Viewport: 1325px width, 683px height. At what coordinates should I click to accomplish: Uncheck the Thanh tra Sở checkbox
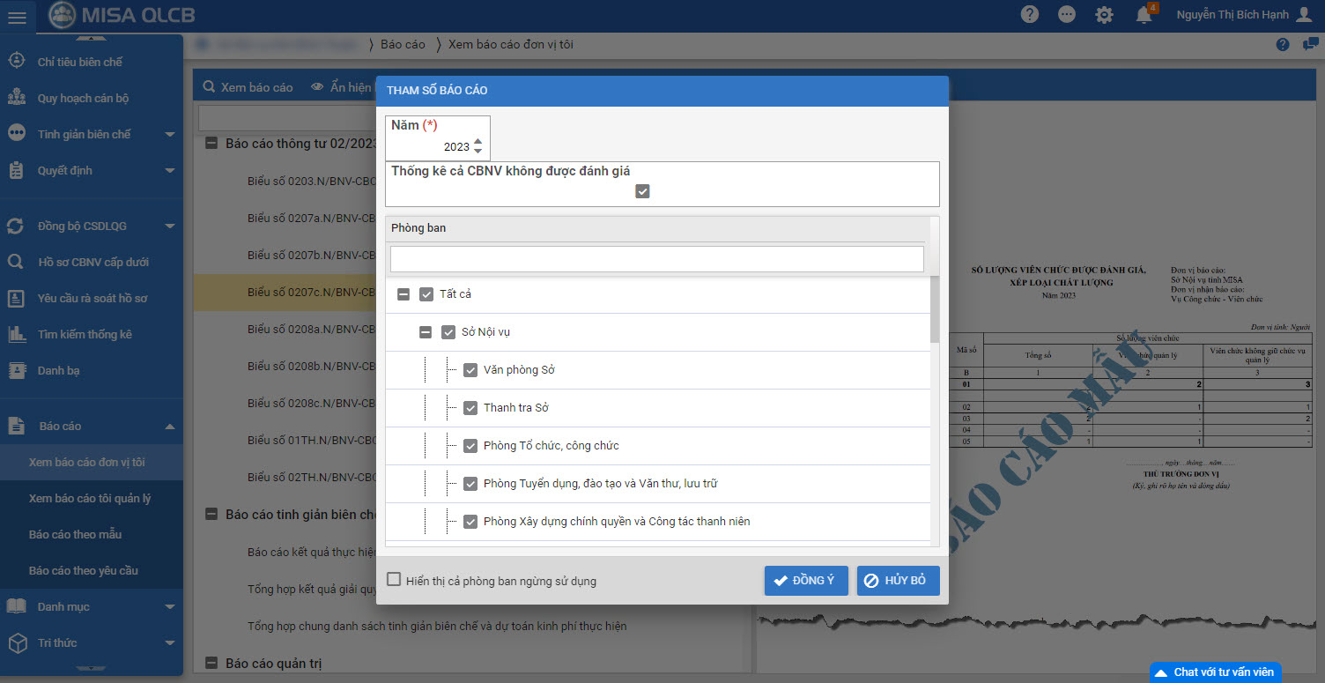coord(470,408)
